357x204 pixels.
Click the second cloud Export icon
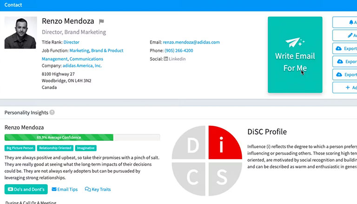pos(340,61)
